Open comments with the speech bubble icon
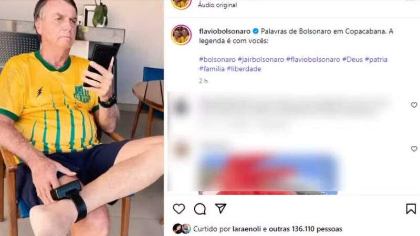 point(200,209)
